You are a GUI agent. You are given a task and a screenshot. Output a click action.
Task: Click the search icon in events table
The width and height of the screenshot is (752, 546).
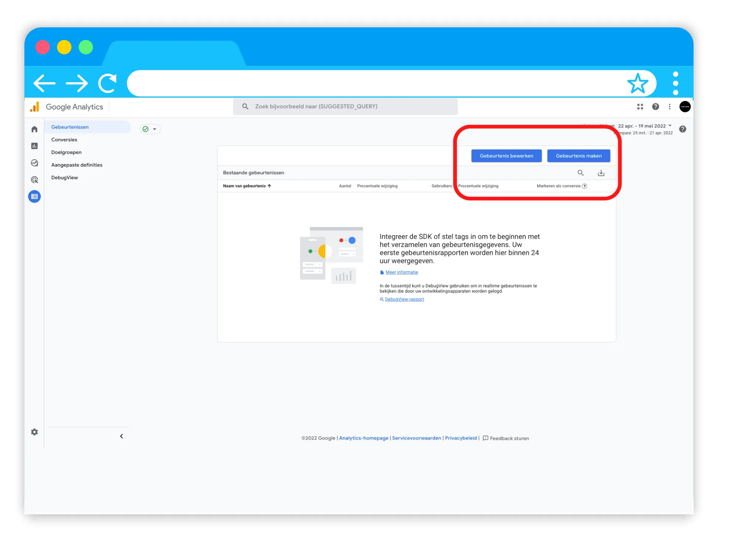[x=580, y=173]
